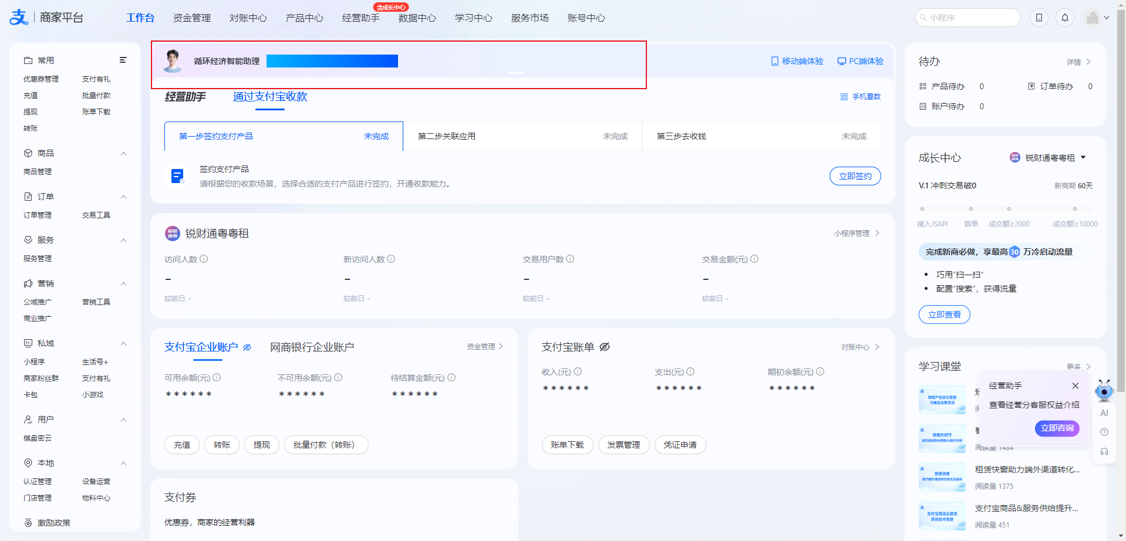Open the mobile phone icon in header

click(x=1039, y=18)
